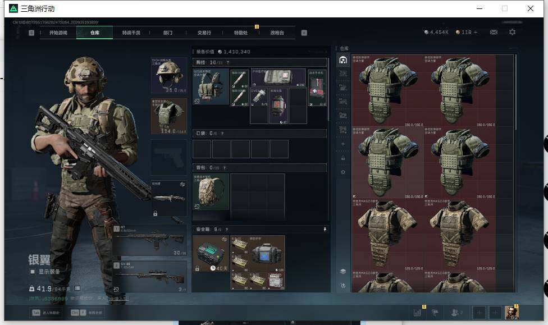Click the plus next to the 118 currency

coord(476,32)
